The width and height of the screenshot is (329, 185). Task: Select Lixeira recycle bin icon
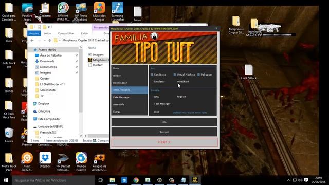pyautogui.click(x=9, y=135)
